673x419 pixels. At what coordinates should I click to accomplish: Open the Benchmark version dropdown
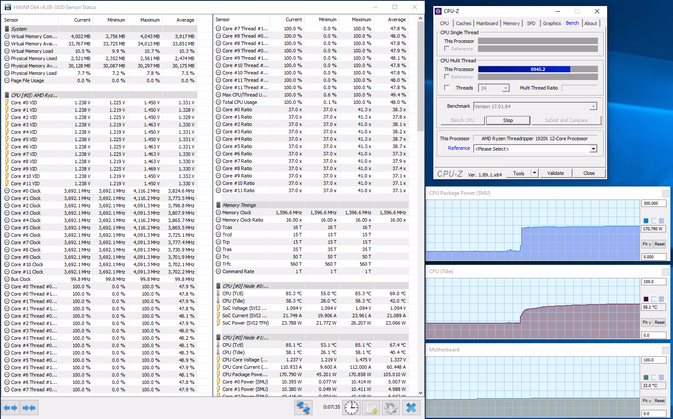(593, 106)
